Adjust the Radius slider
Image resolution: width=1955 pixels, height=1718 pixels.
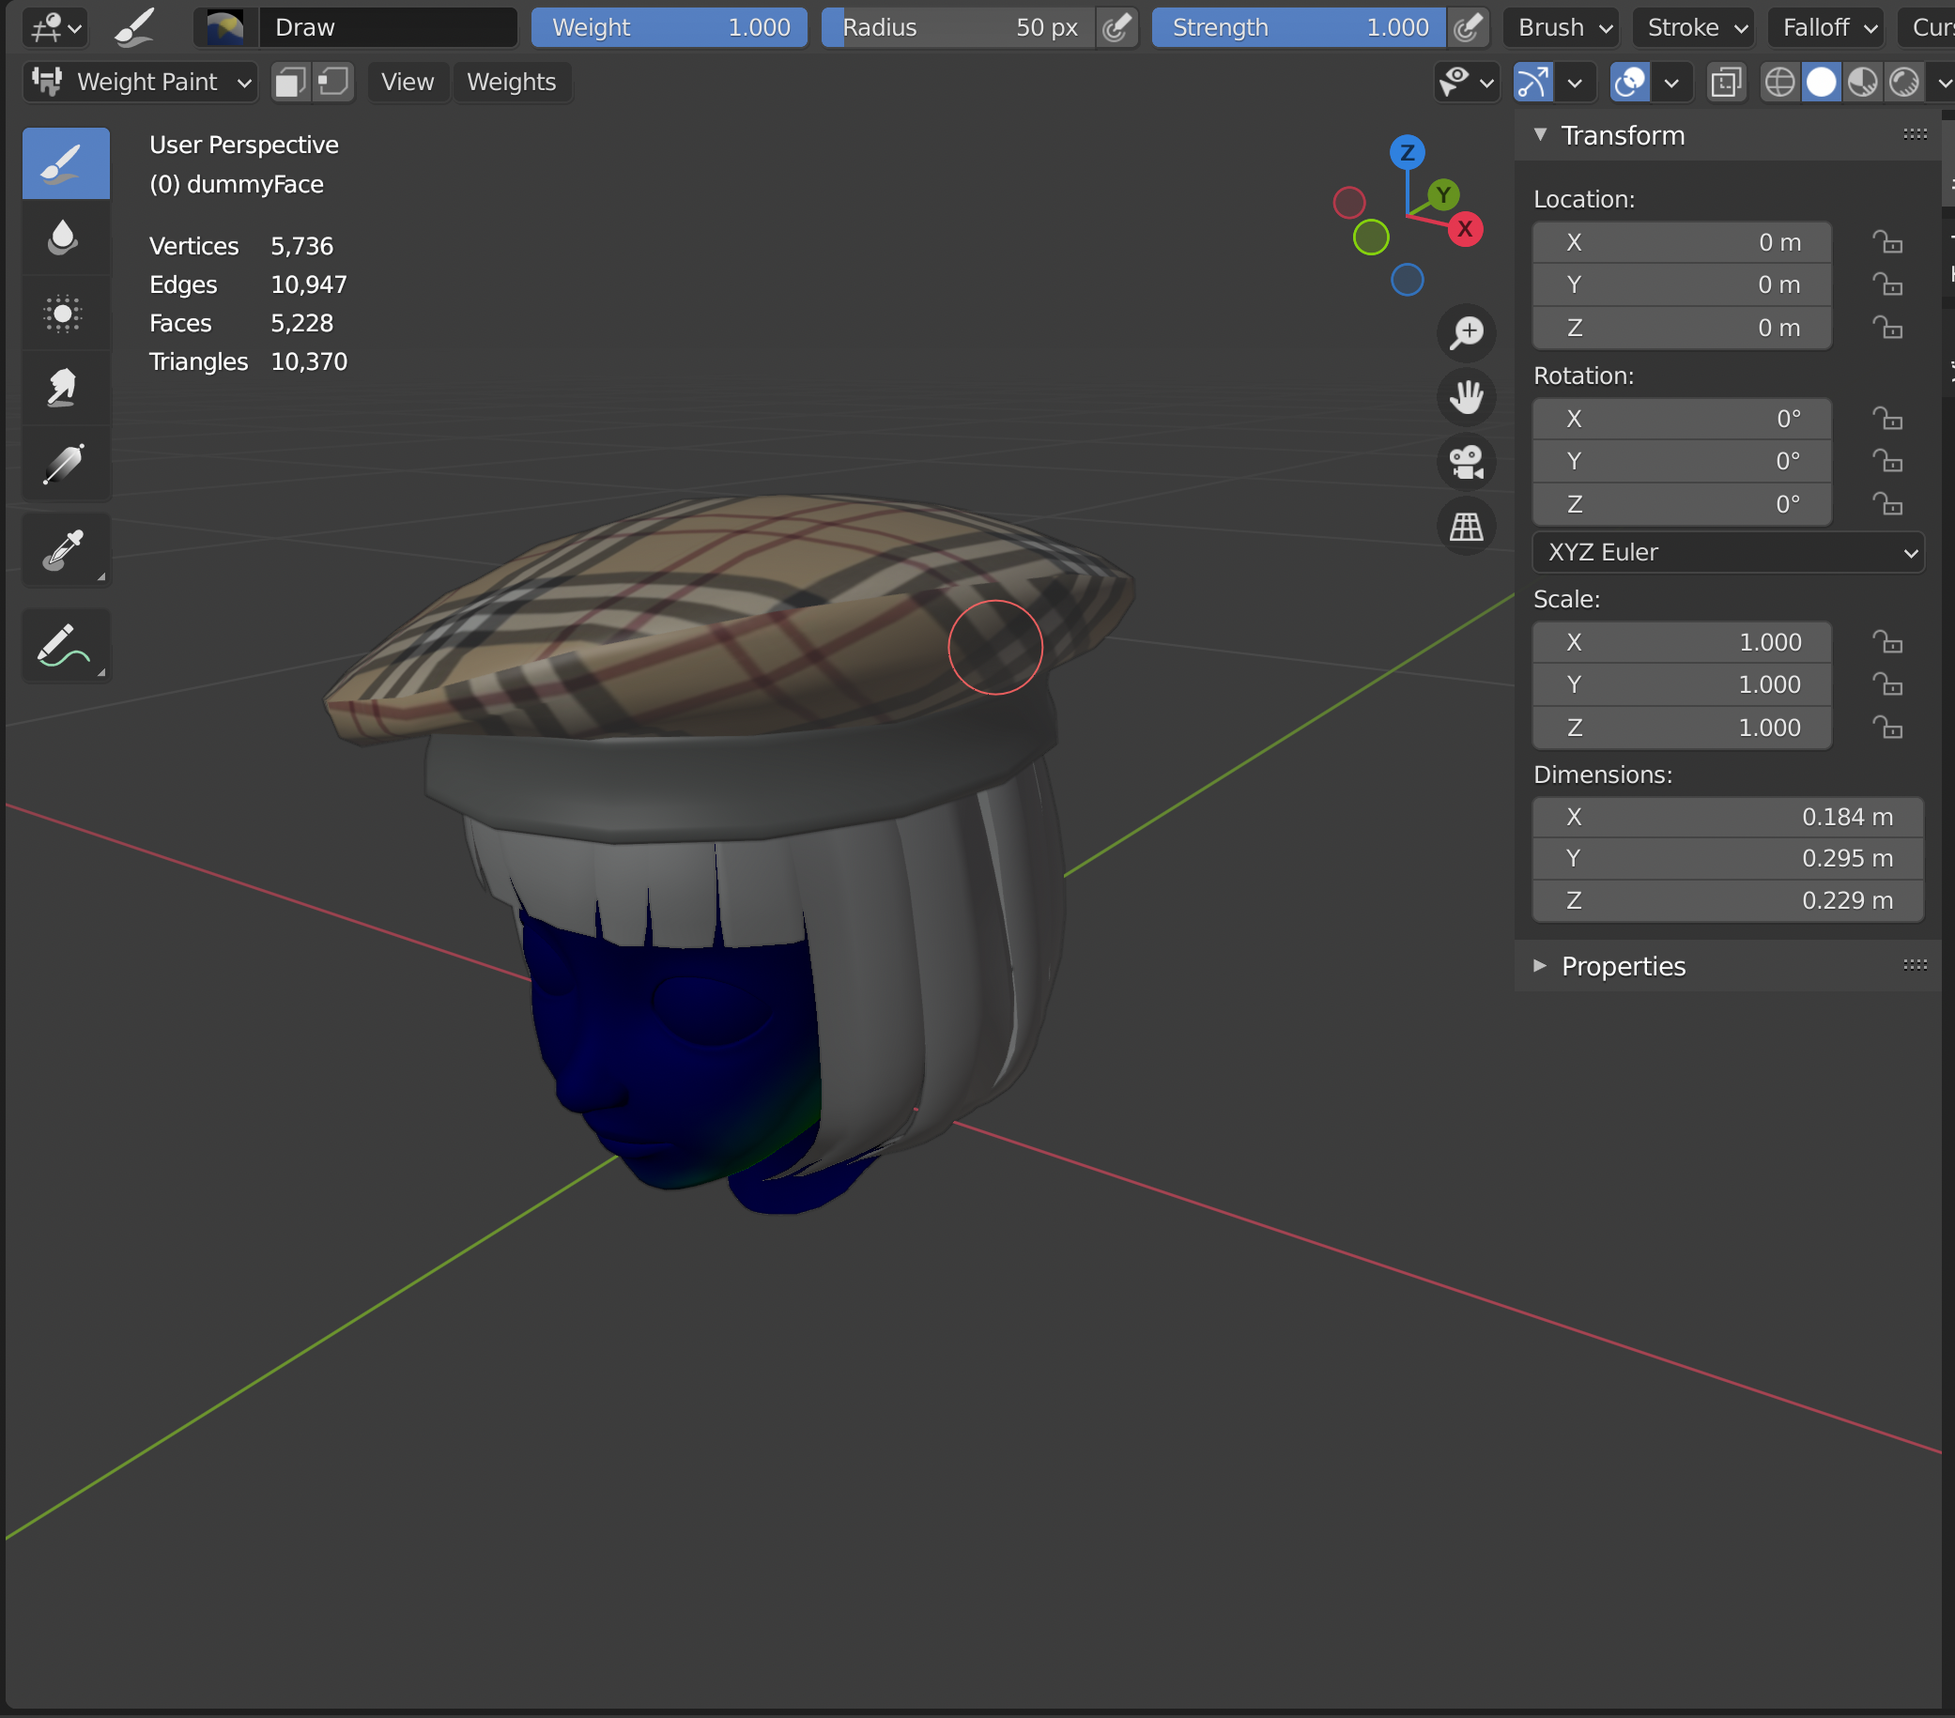pos(959,28)
